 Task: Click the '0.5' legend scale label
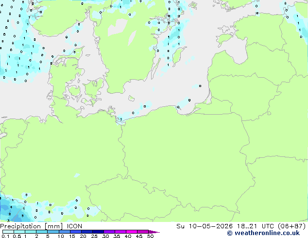17,236
